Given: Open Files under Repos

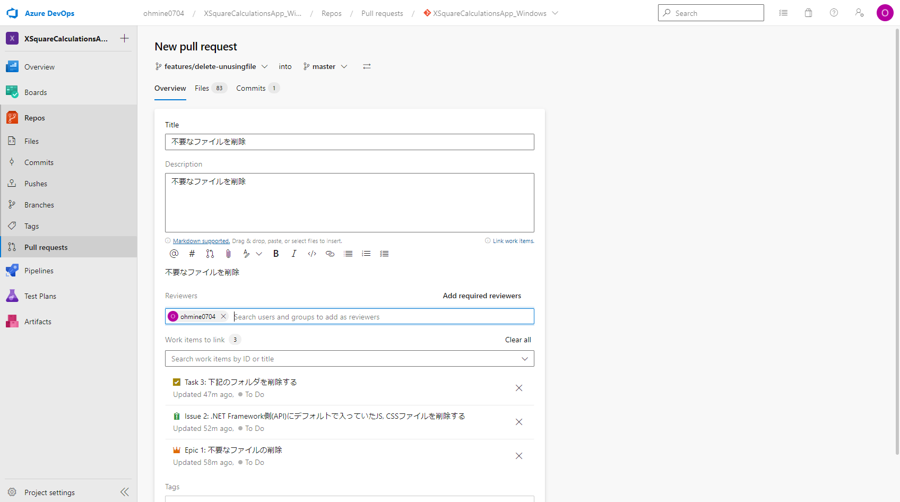Looking at the screenshot, I should click(68, 141).
